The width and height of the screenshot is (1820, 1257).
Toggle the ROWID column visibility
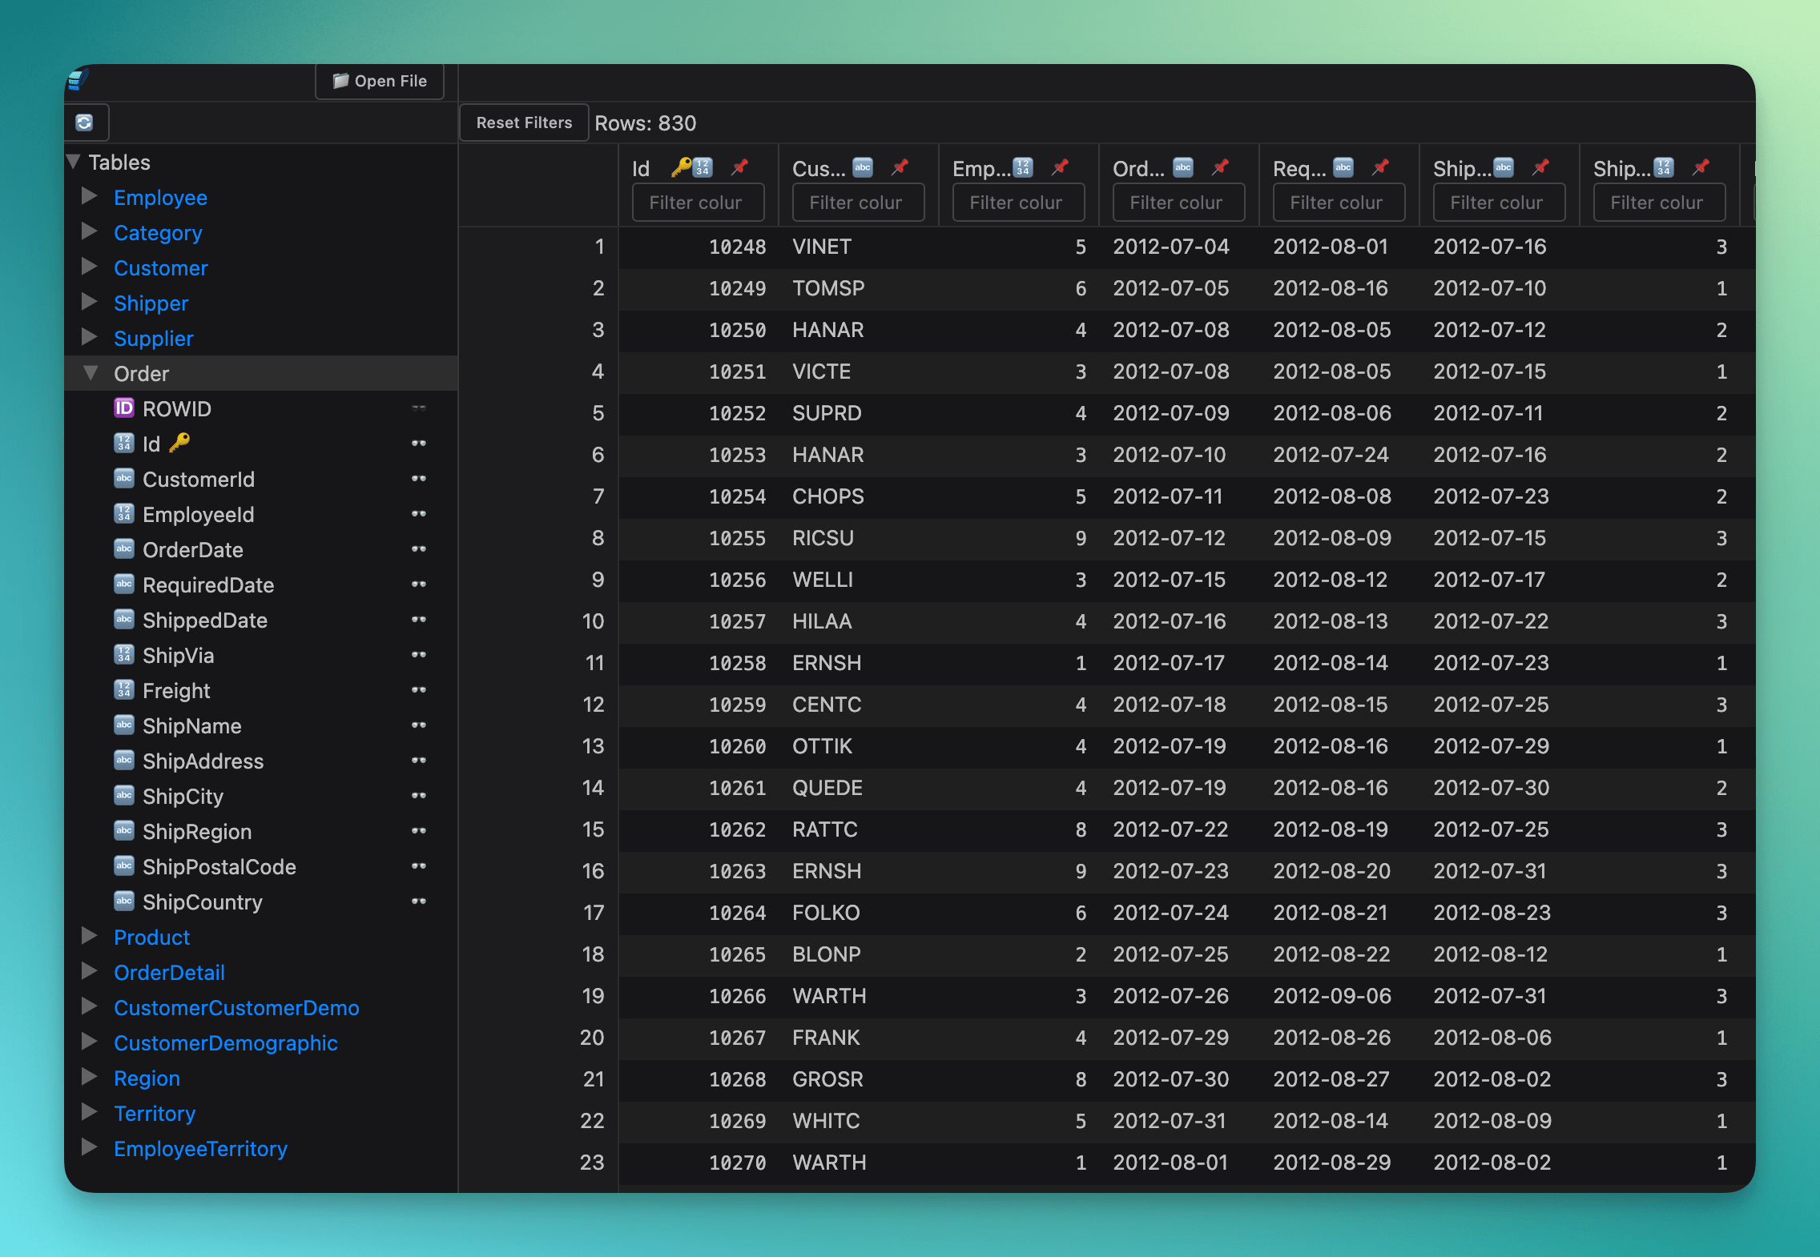418,408
